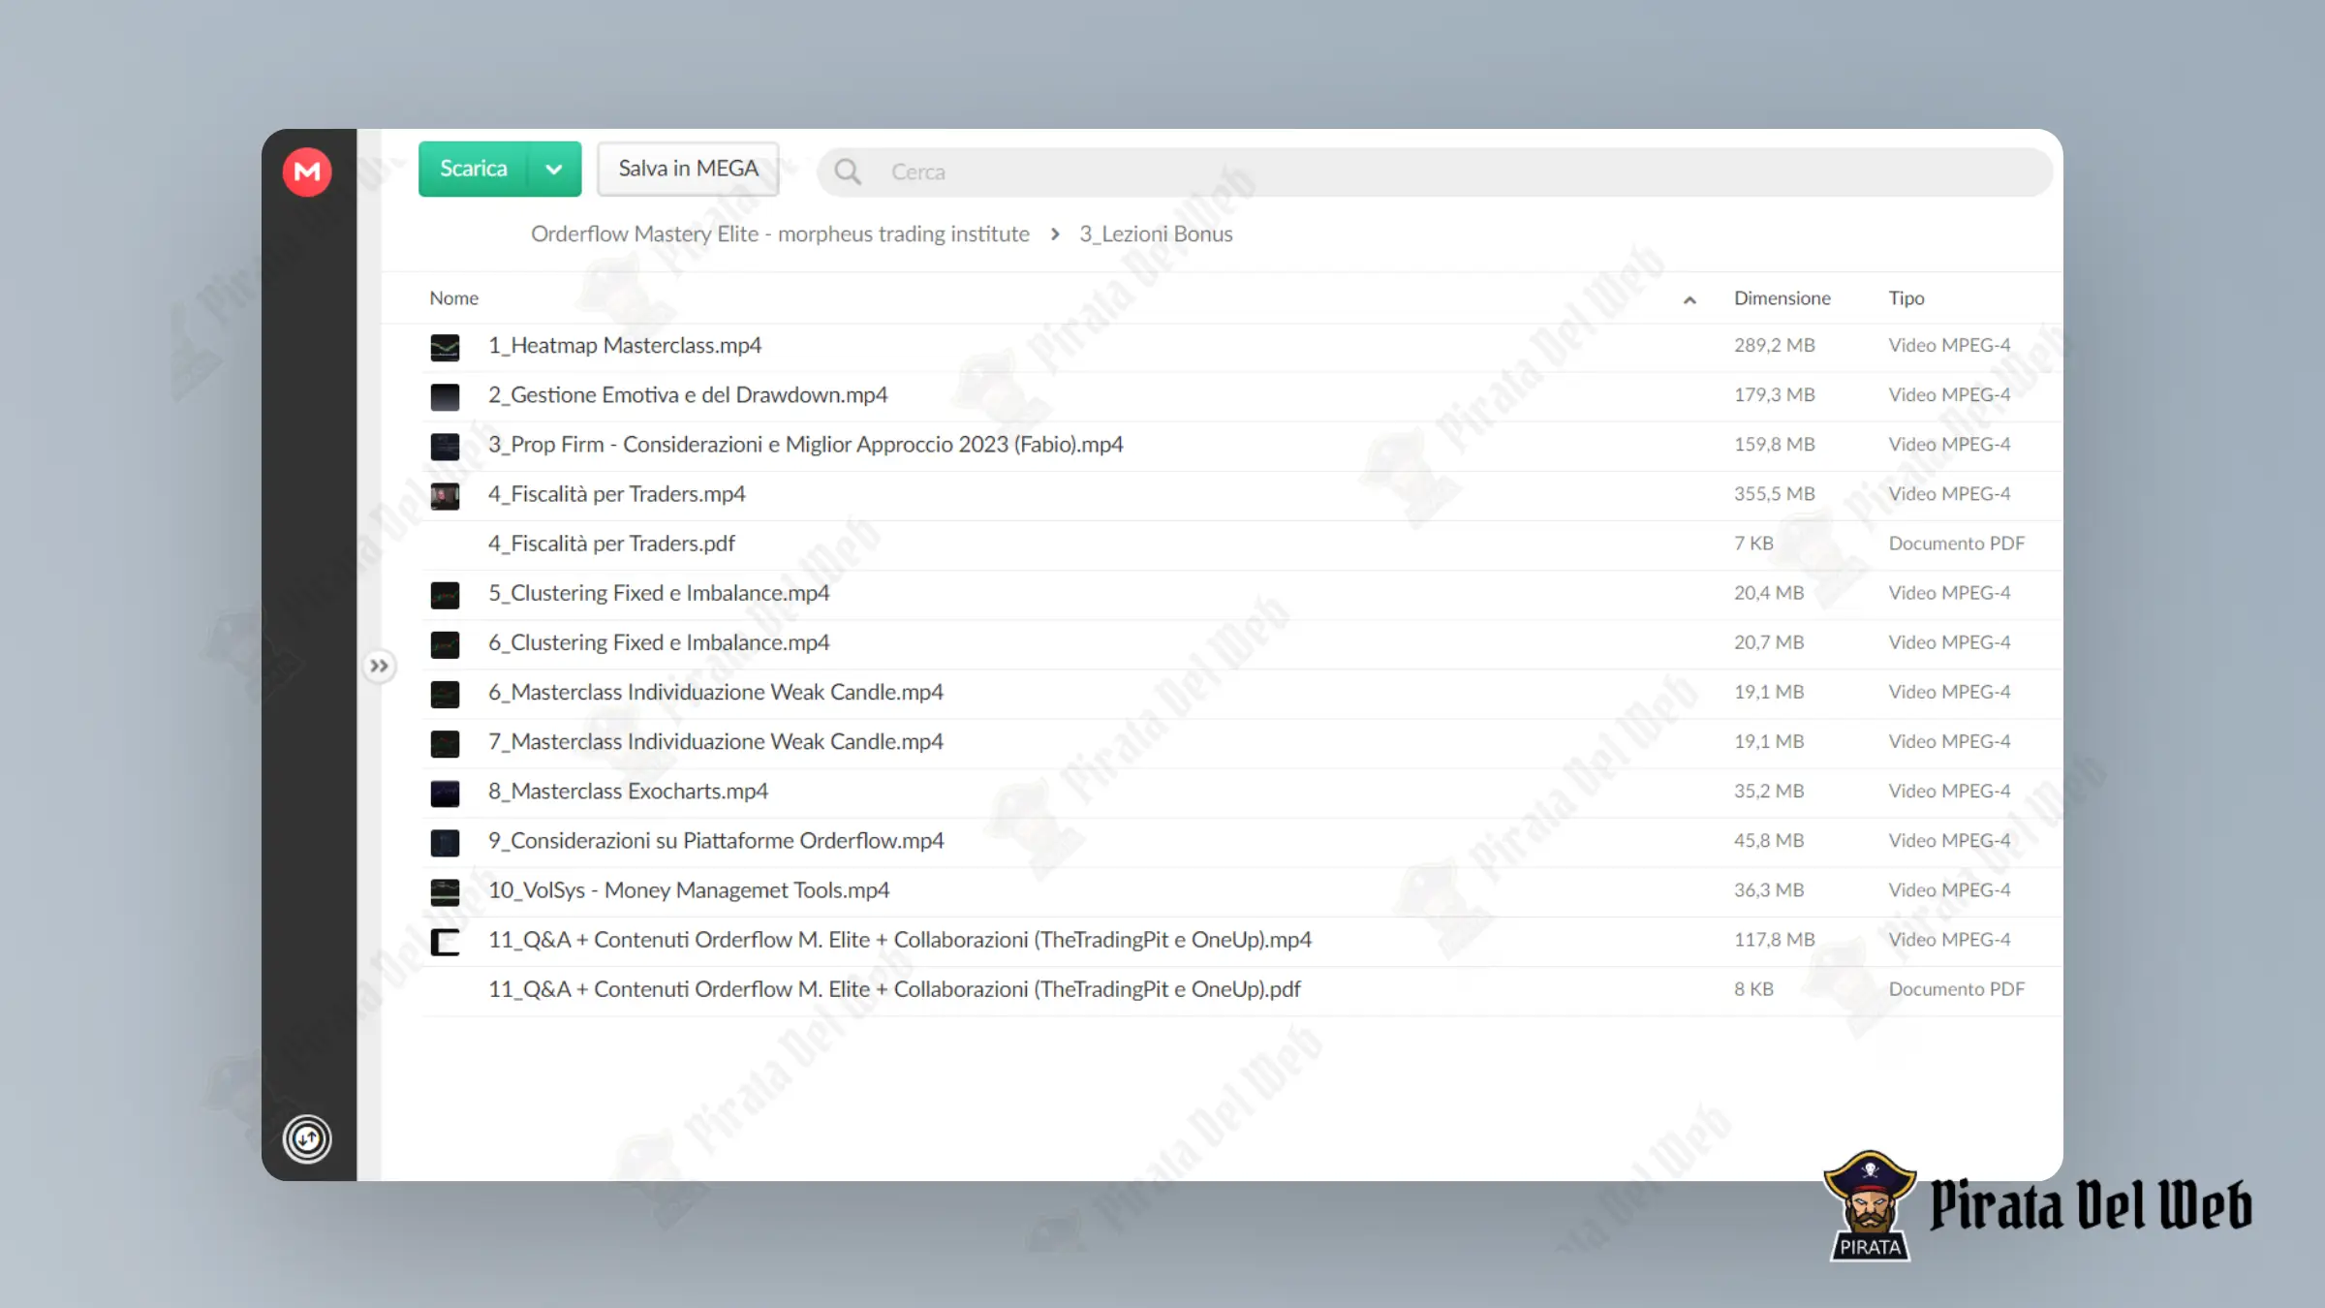Click the 179,3 MB size value
Screen dimensions: 2325x1308
pyautogui.click(x=1775, y=395)
